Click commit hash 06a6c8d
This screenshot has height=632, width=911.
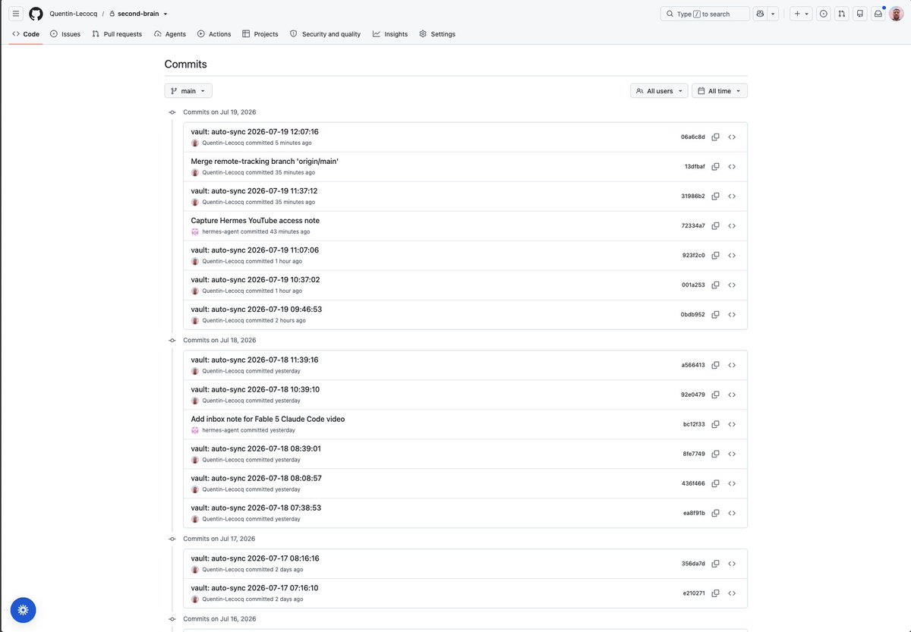[693, 137]
